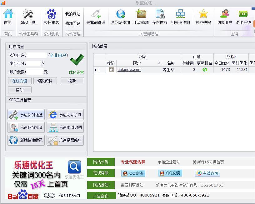Toggle the 标记 star for qufangys.com

111,69
